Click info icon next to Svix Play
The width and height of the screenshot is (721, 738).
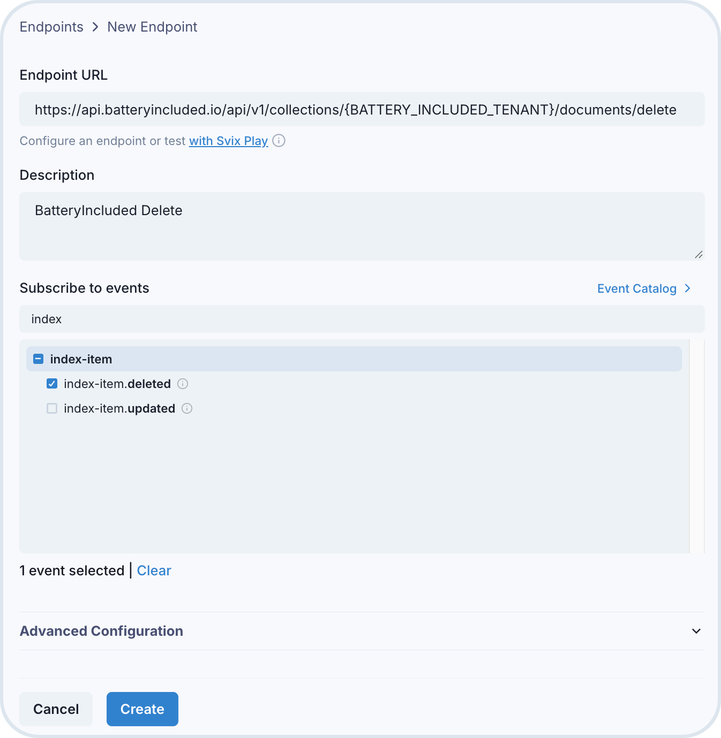[x=279, y=141]
